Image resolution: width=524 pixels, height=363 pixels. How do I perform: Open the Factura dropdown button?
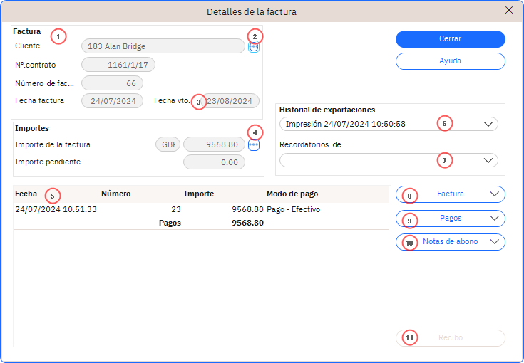pos(450,194)
